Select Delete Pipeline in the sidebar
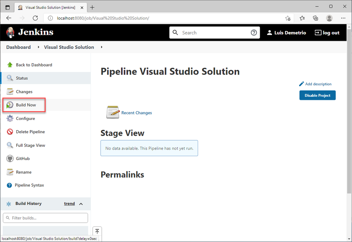The width and height of the screenshot is (352, 242). pyautogui.click(x=45, y=132)
